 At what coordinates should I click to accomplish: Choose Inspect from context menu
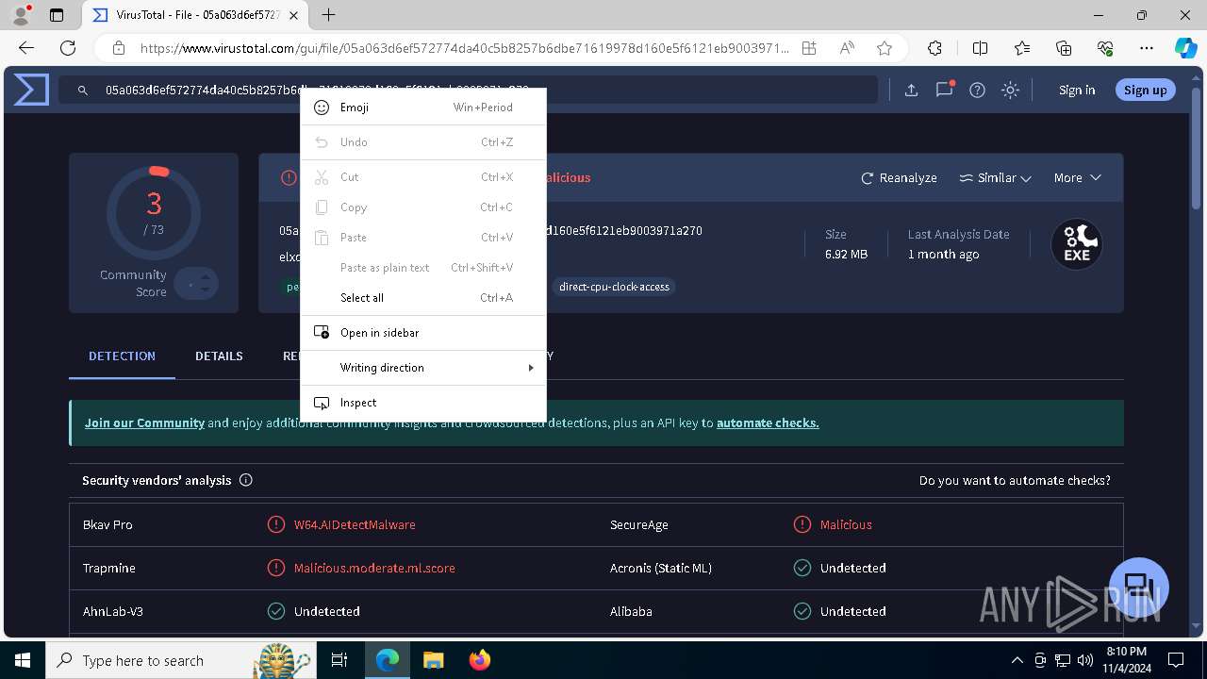(x=422, y=403)
